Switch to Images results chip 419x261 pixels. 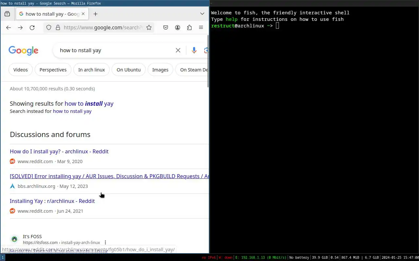pos(160,70)
